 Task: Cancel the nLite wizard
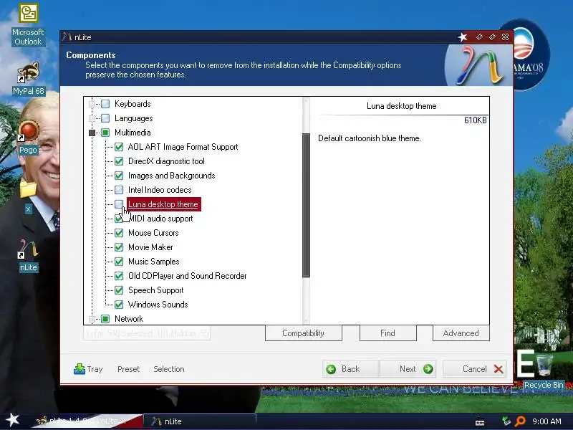point(475,369)
